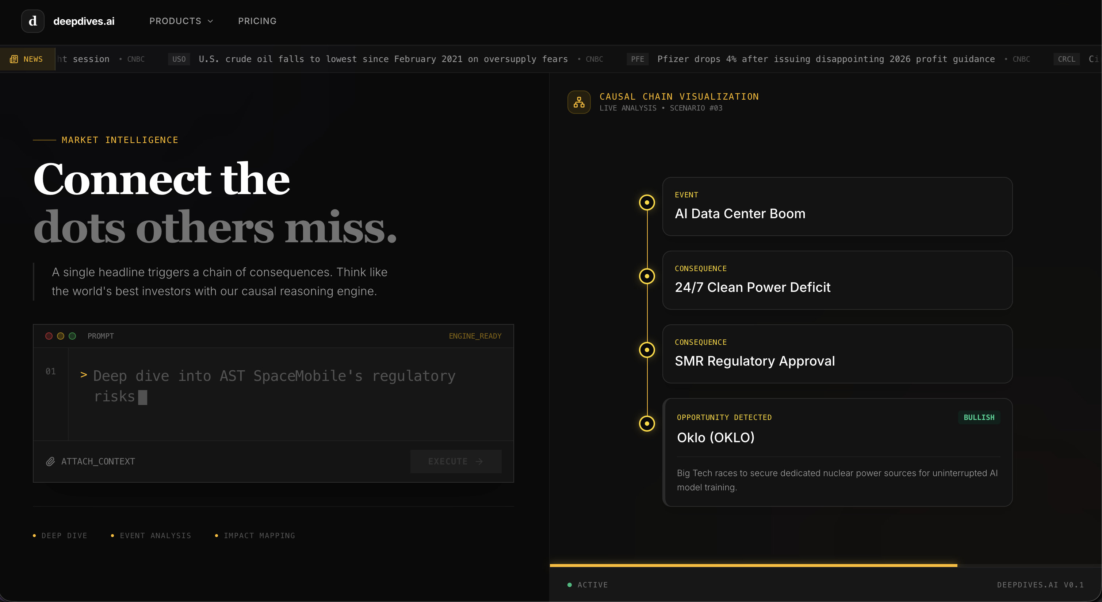Click ATTACH_CONTEXT label
The width and height of the screenshot is (1102, 602).
pyautogui.click(x=98, y=461)
